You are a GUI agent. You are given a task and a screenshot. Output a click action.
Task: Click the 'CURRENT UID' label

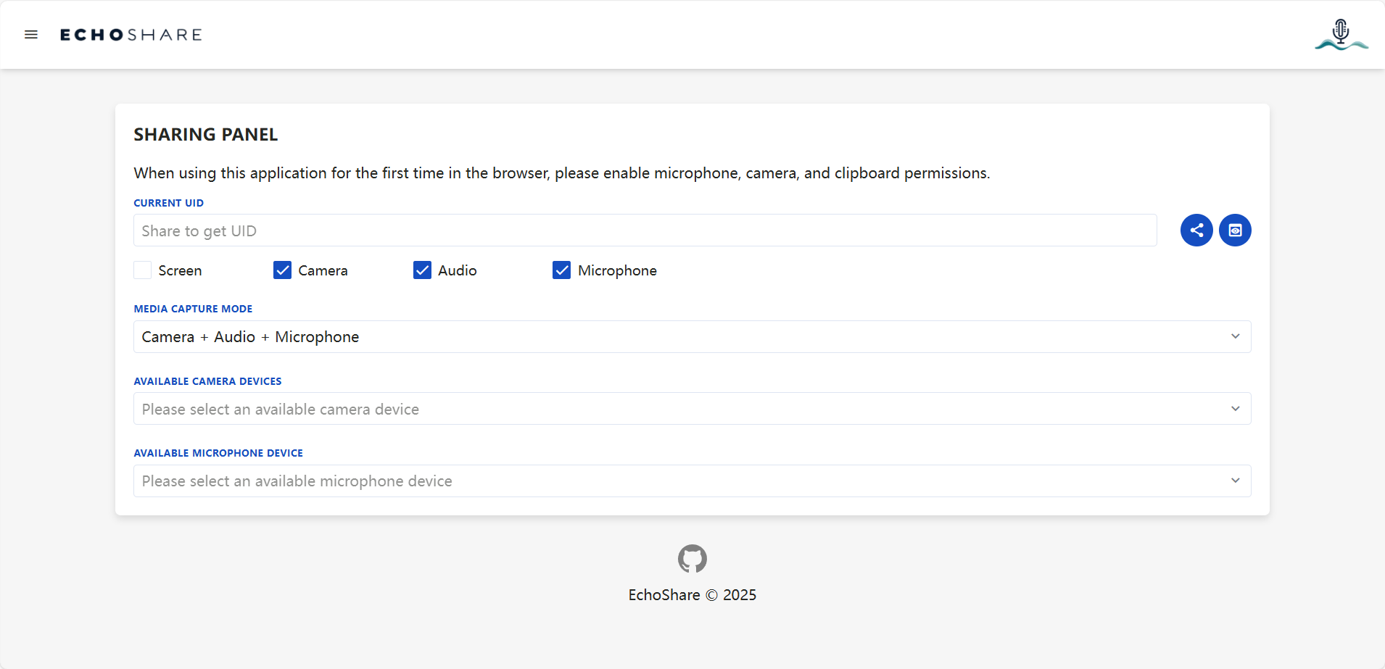[x=169, y=203]
